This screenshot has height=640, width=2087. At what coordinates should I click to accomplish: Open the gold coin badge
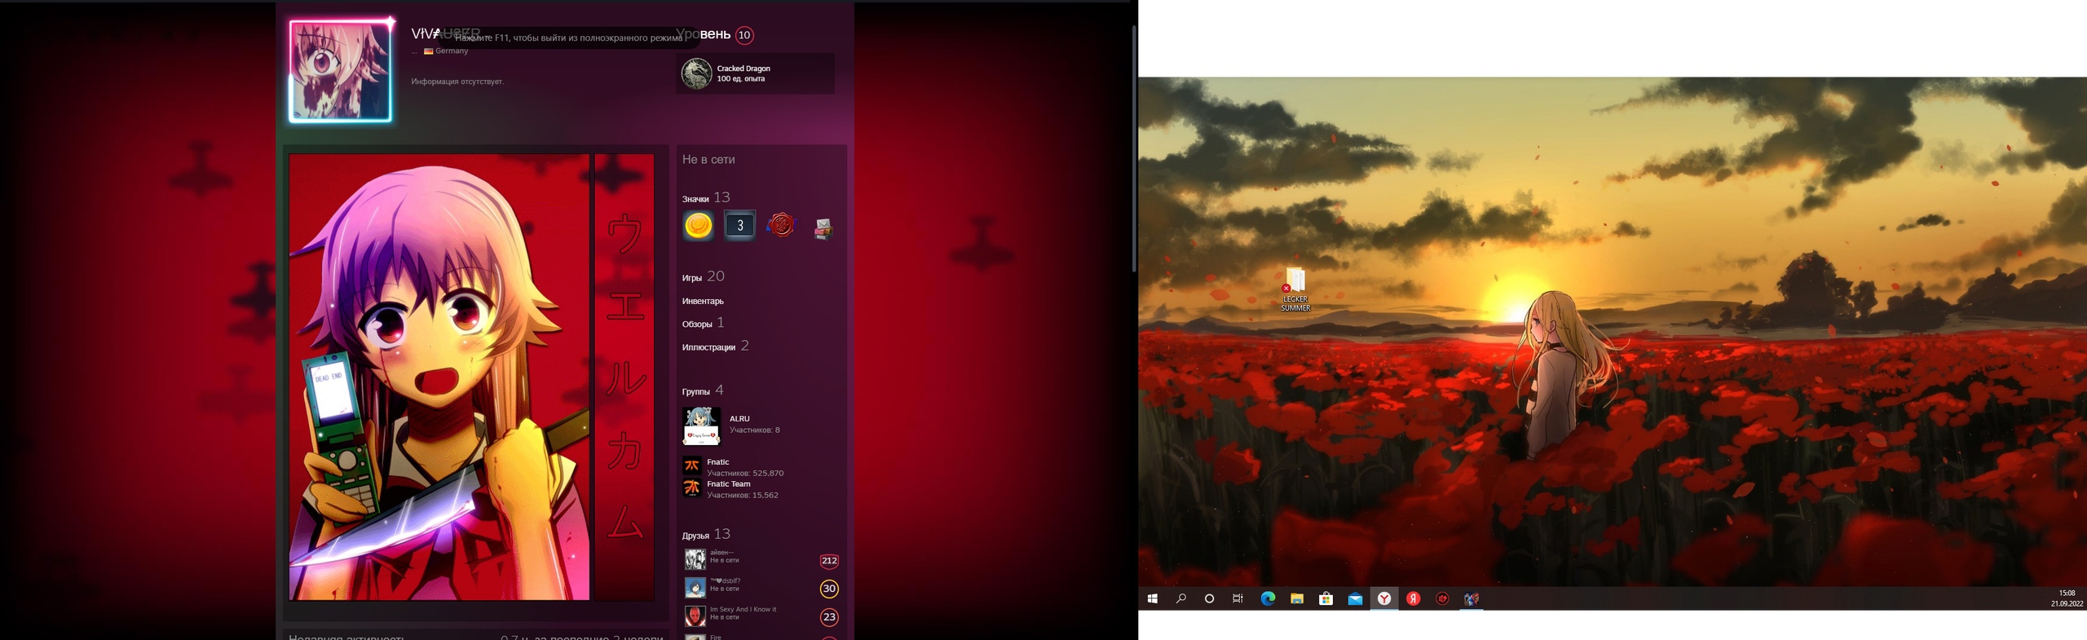coord(698,226)
